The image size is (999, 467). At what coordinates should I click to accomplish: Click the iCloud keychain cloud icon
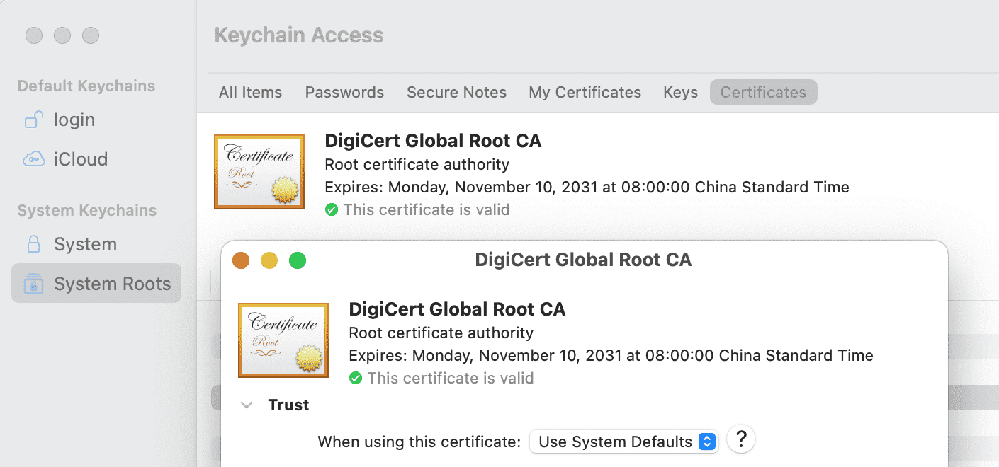pos(33,160)
